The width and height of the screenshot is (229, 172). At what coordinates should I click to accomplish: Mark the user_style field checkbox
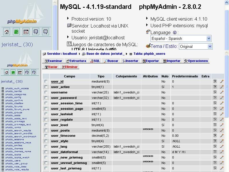point(46,141)
